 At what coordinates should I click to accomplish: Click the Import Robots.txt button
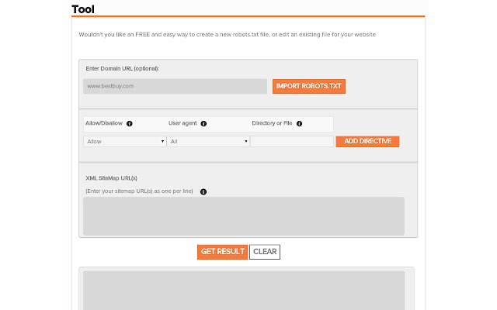coord(309,86)
